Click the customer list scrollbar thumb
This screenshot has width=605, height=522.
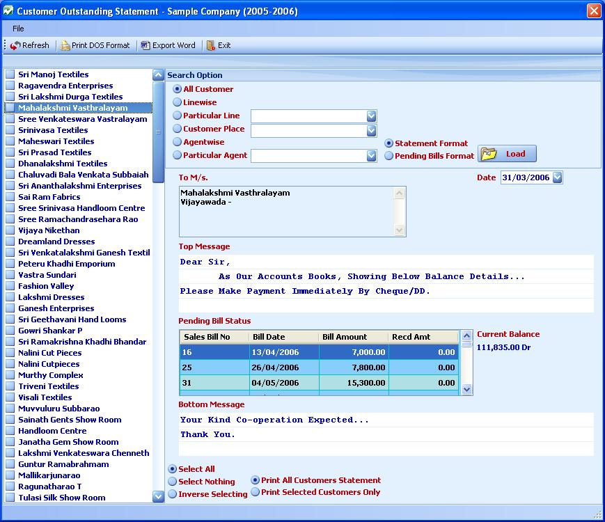(x=158, y=132)
